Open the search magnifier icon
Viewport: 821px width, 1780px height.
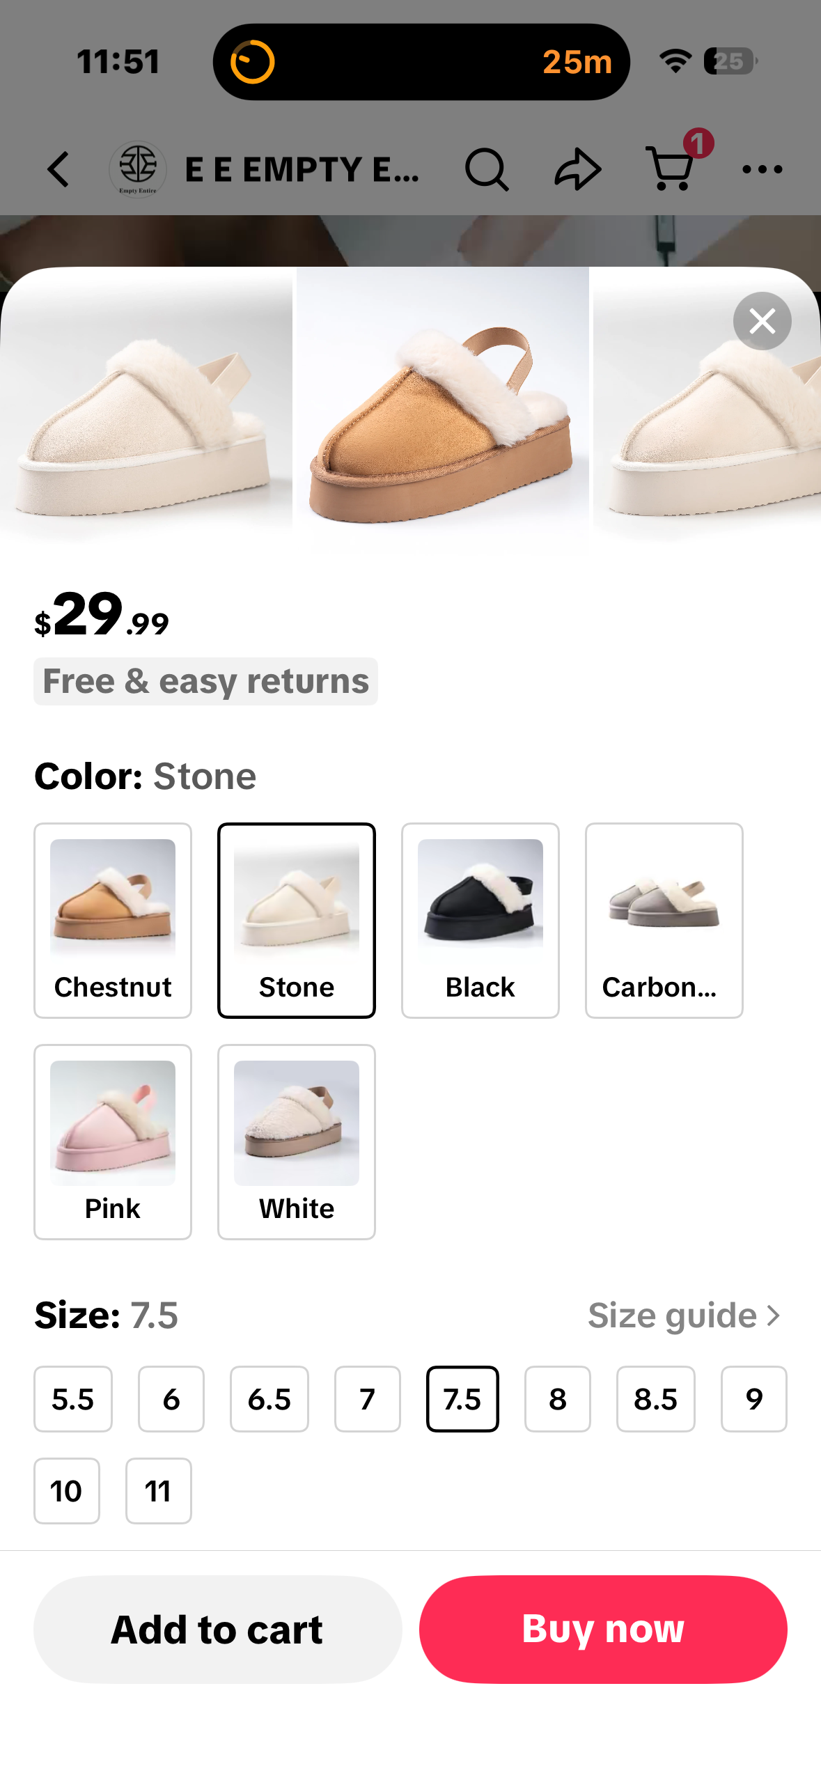(486, 169)
